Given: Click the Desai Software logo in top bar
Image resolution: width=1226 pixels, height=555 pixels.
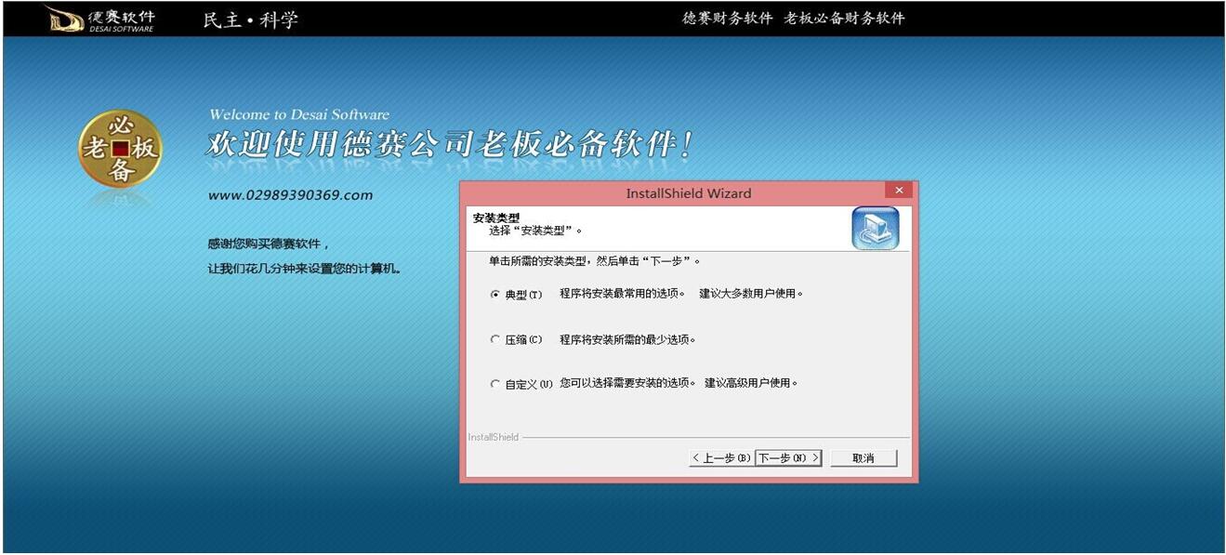Looking at the screenshot, I should [x=100, y=19].
